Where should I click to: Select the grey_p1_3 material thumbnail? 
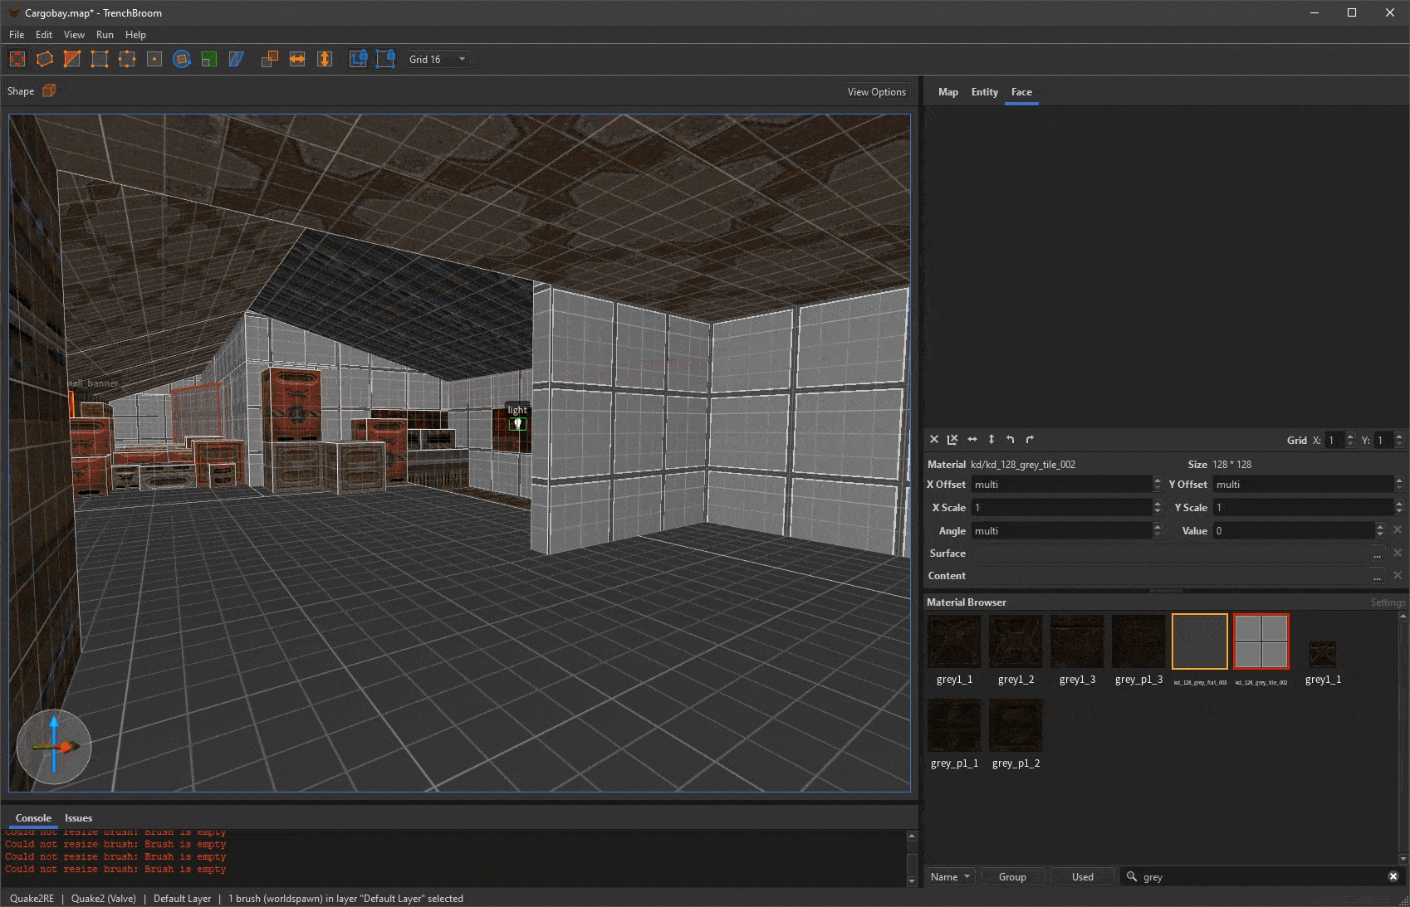click(x=1138, y=641)
